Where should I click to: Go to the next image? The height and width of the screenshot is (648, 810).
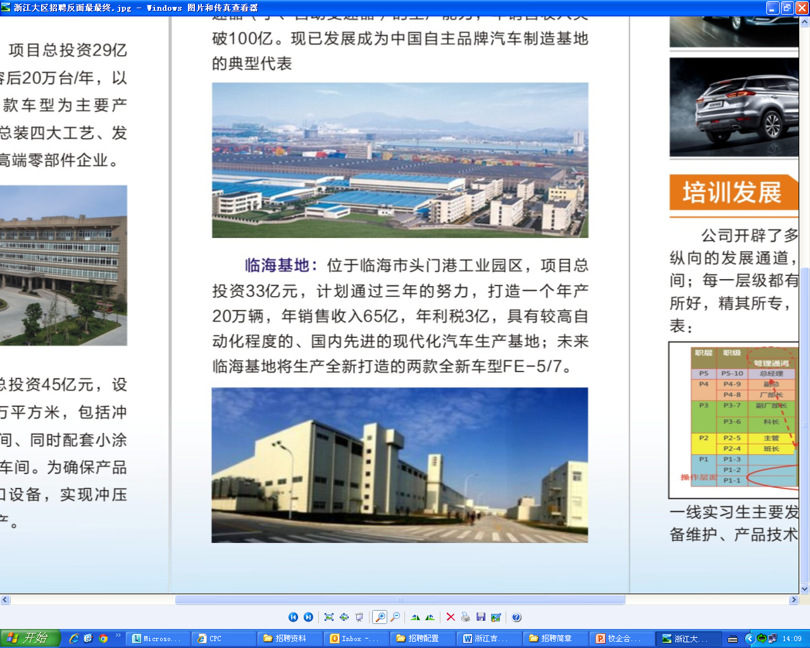[308, 617]
